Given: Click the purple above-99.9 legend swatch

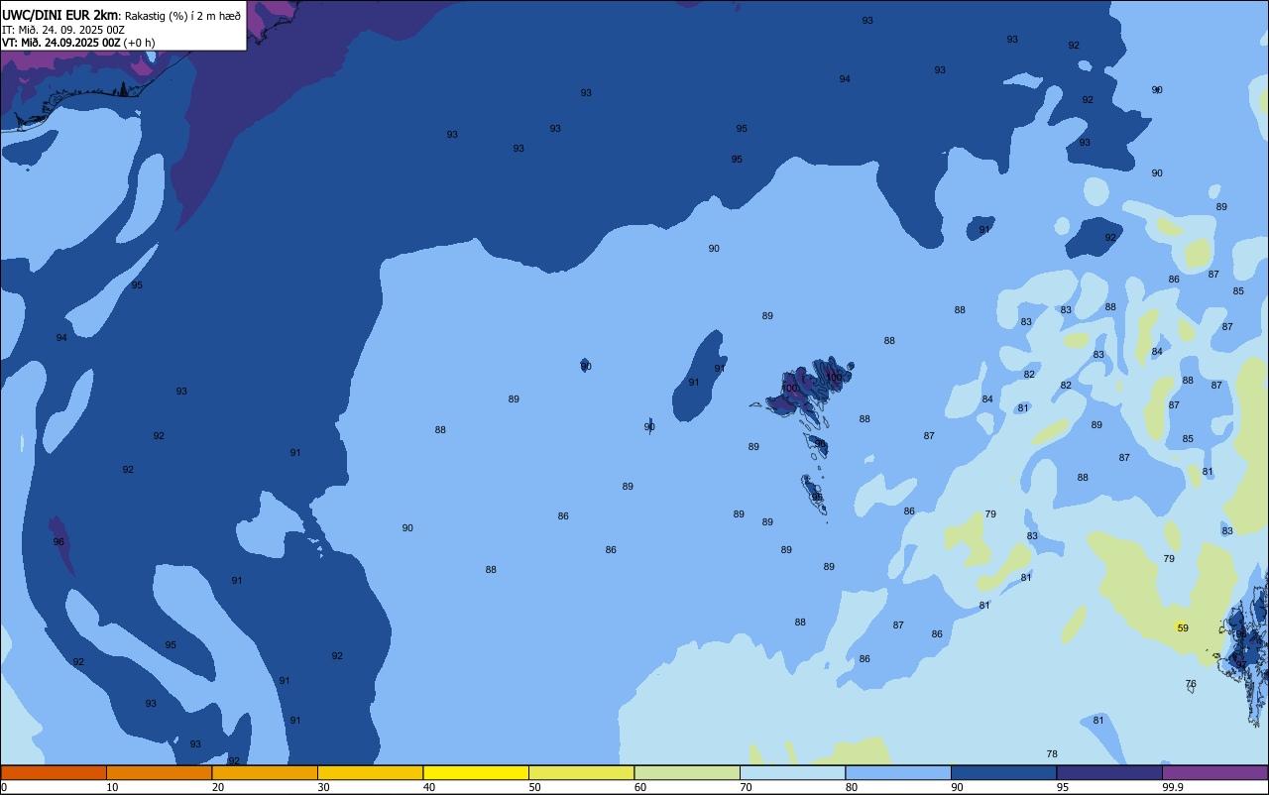Looking at the screenshot, I should 1214,772.
